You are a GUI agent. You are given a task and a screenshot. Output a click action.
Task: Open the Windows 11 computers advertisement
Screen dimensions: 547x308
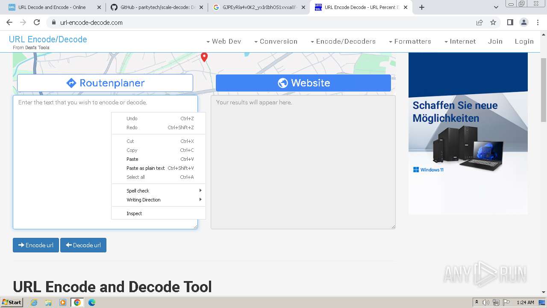click(x=468, y=133)
